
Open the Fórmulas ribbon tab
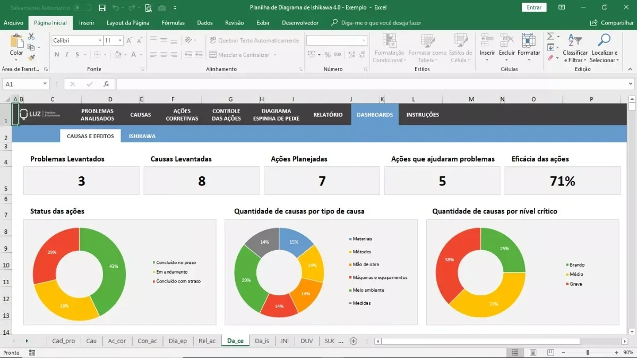tap(173, 23)
